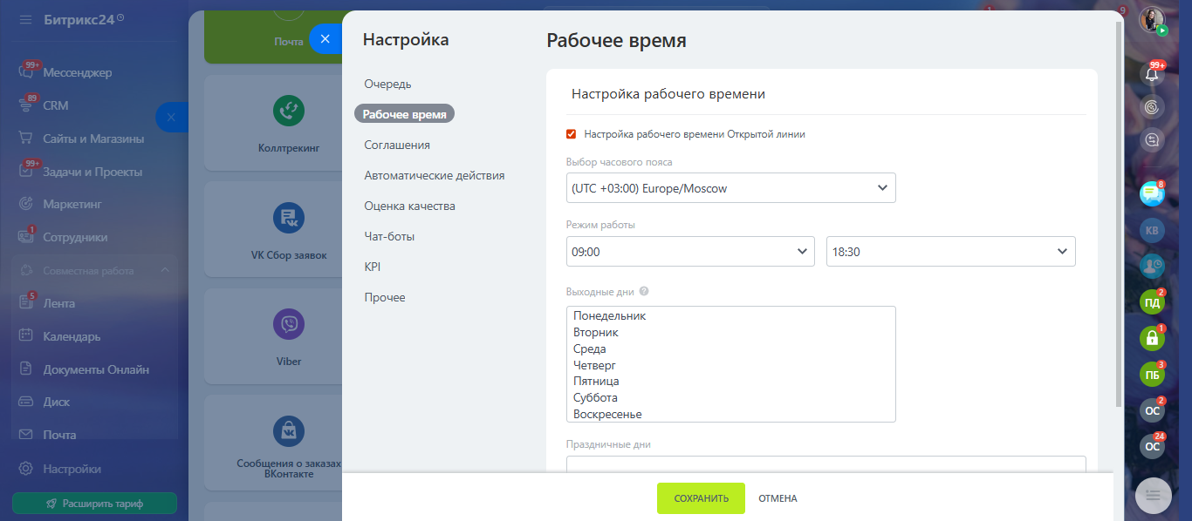Open the Сообщения о заказах ВКонтакте icon
The width and height of the screenshot is (1192, 521).
(289, 430)
